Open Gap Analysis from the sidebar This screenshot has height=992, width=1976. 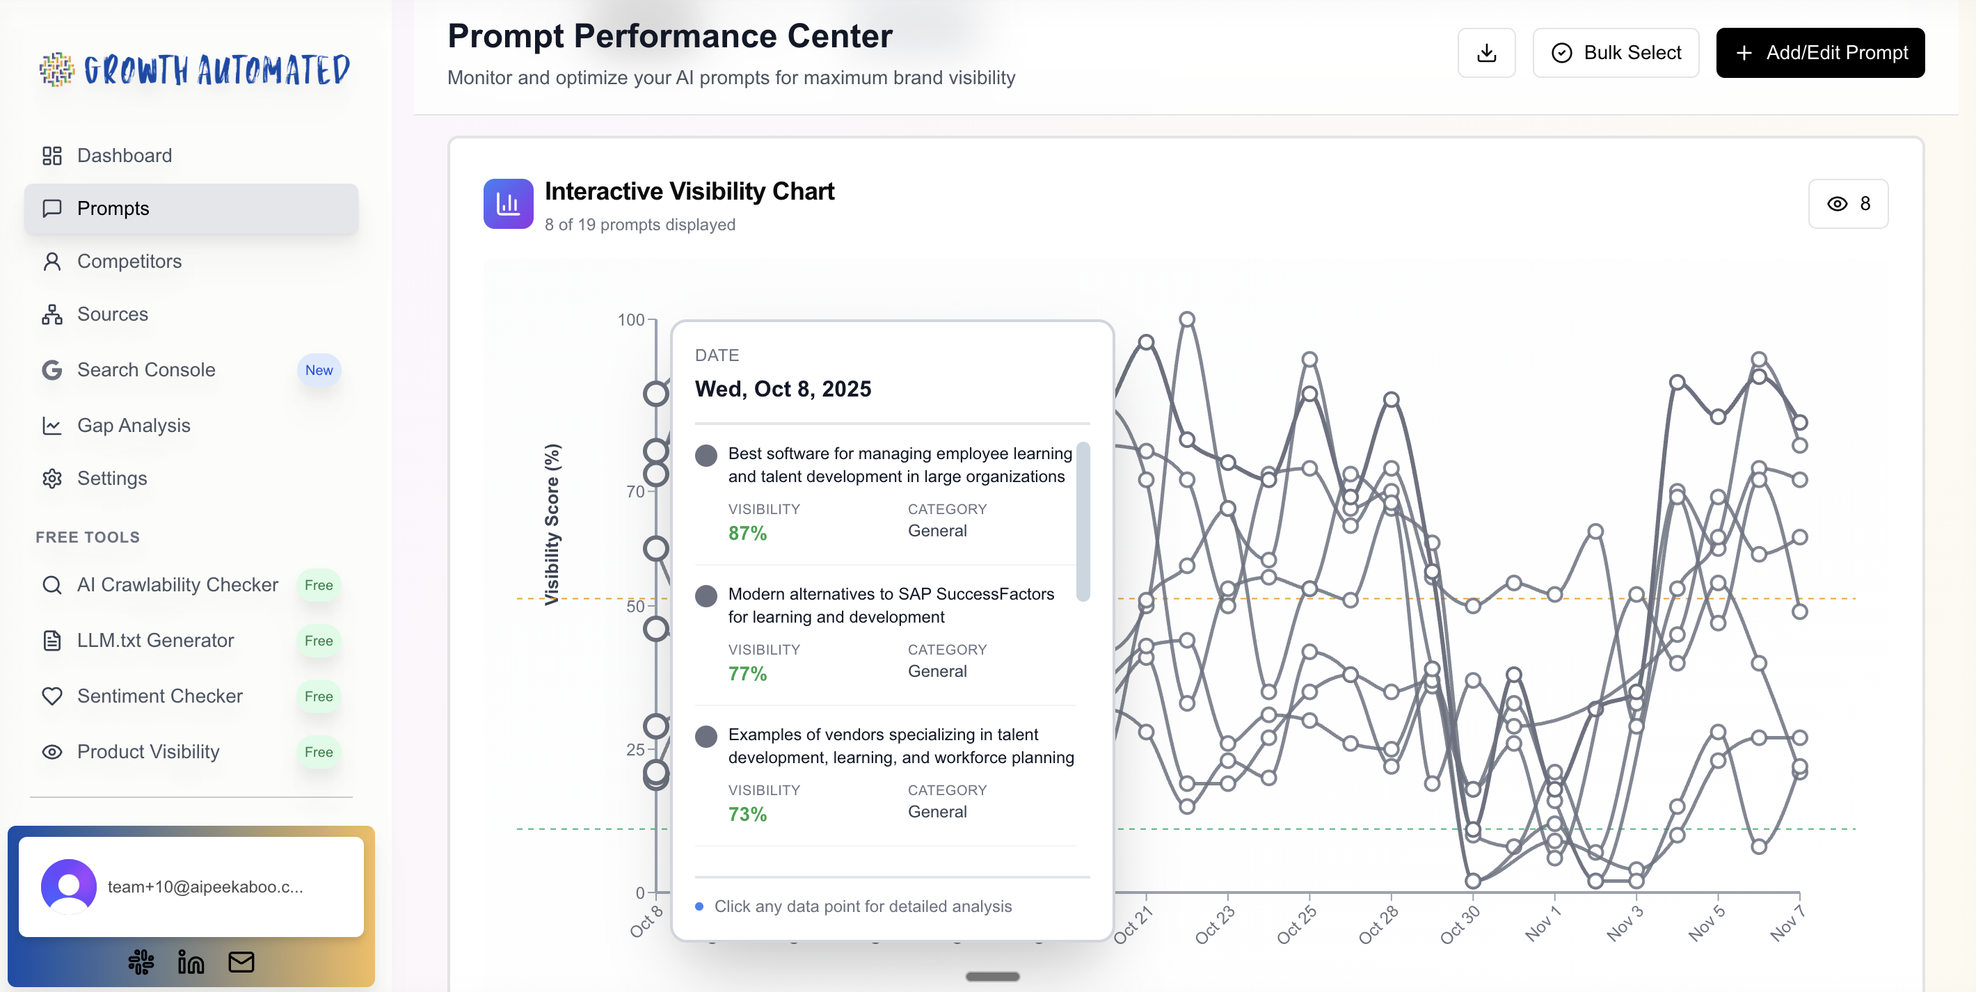click(x=134, y=425)
